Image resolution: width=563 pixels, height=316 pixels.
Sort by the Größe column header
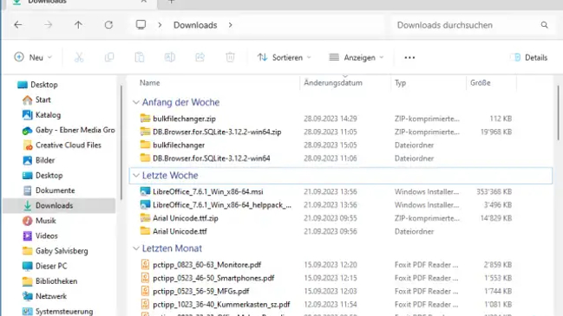click(x=481, y=83)
